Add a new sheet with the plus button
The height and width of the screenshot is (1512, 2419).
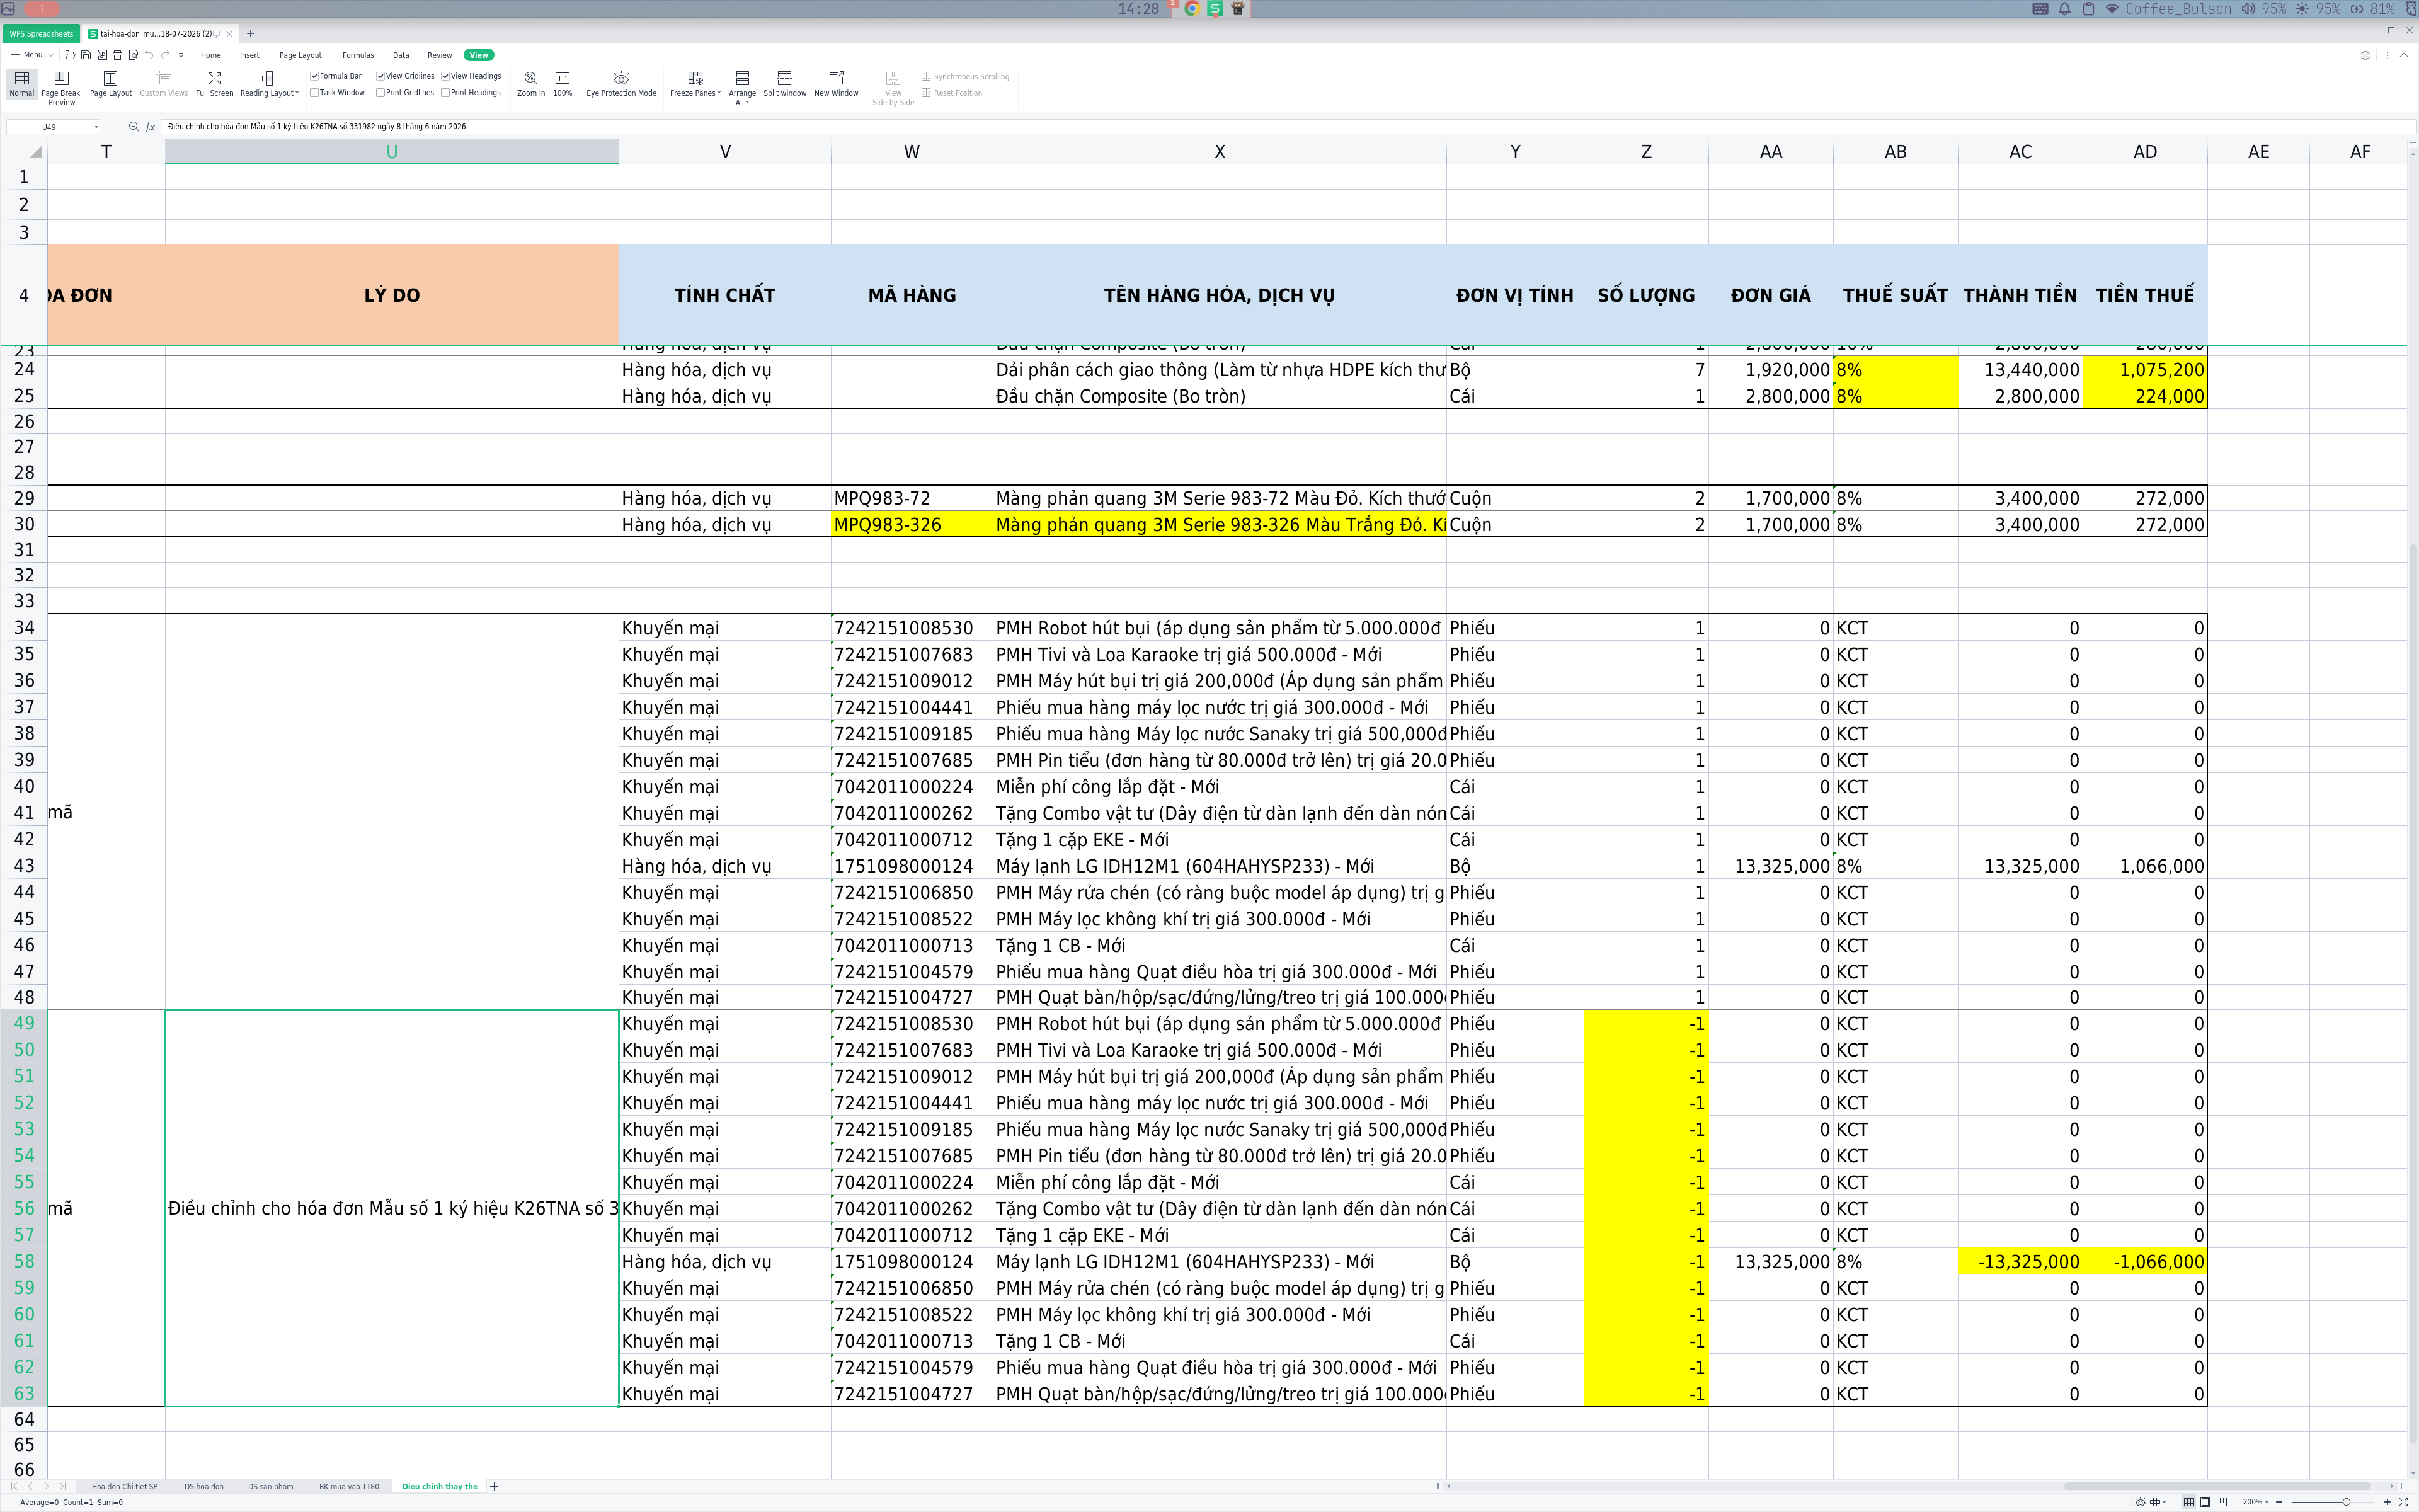tap(494, 1486)
